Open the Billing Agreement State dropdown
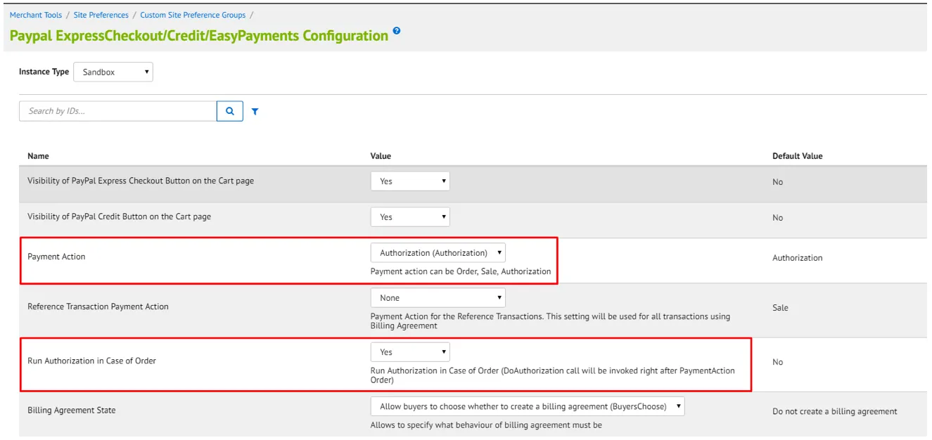This screenshot has width=932, height=440. (x=528, y=406)
